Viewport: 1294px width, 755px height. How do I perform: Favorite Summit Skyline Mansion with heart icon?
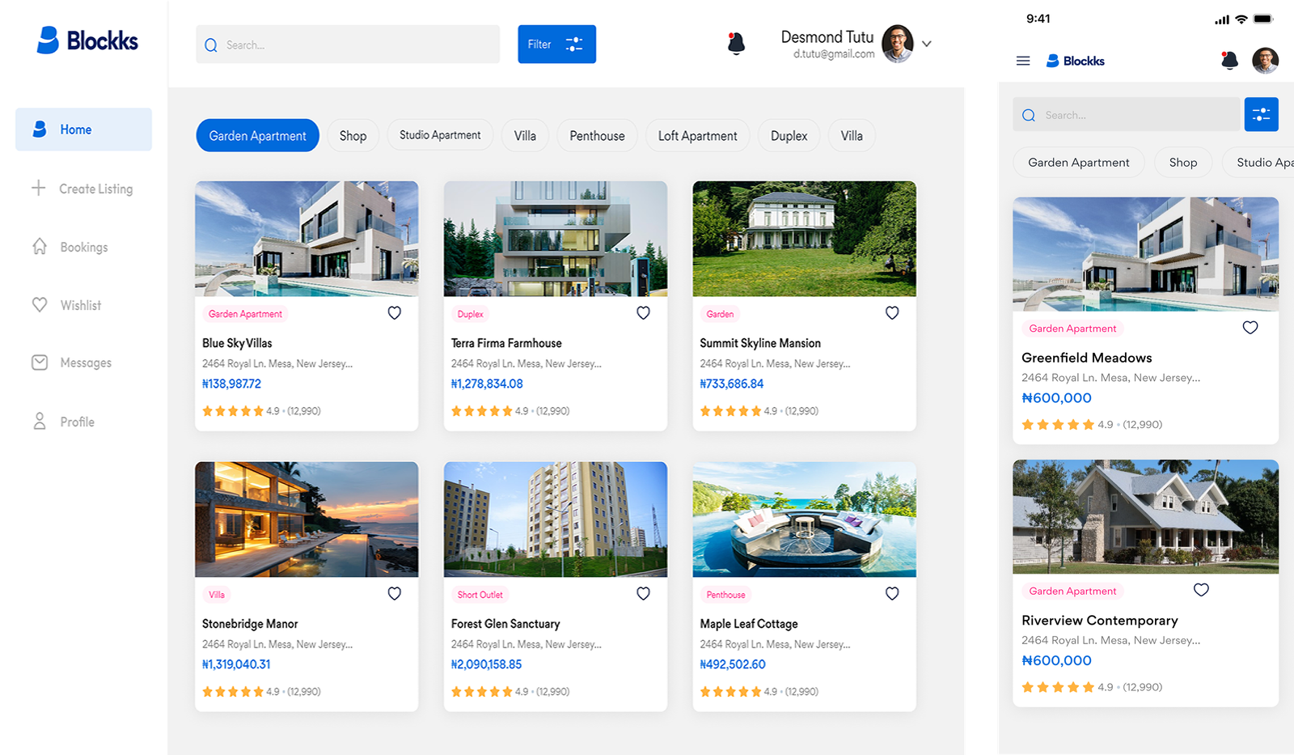(892, 312)
